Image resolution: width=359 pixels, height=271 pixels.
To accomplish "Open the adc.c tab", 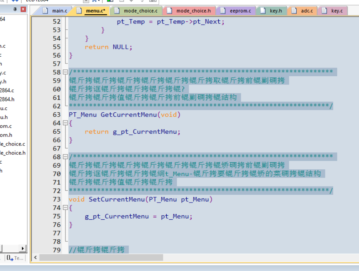I will pyautogui.click(x=302, y=11).
